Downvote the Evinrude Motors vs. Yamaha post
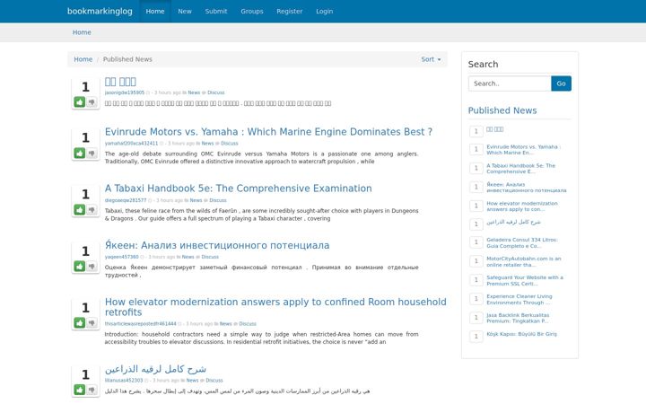Viewport: 646px width, 404px height. 92,154
